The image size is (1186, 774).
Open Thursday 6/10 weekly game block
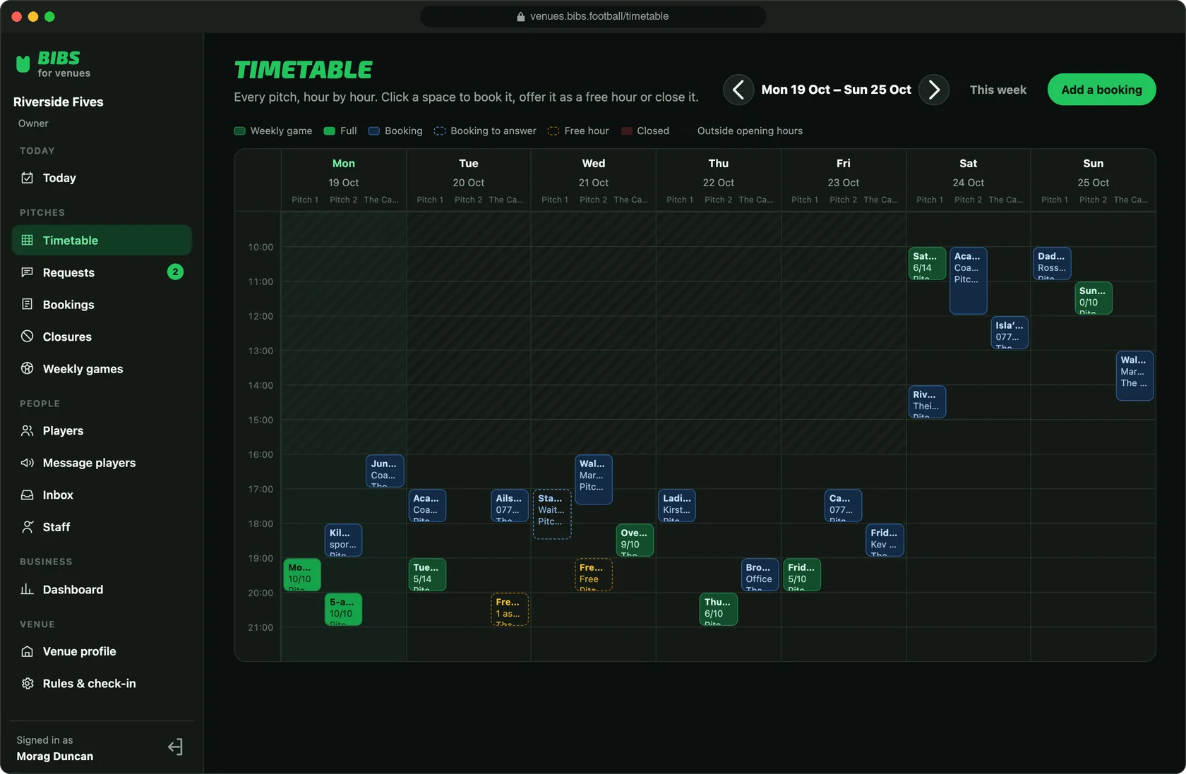tap(719, 610)
